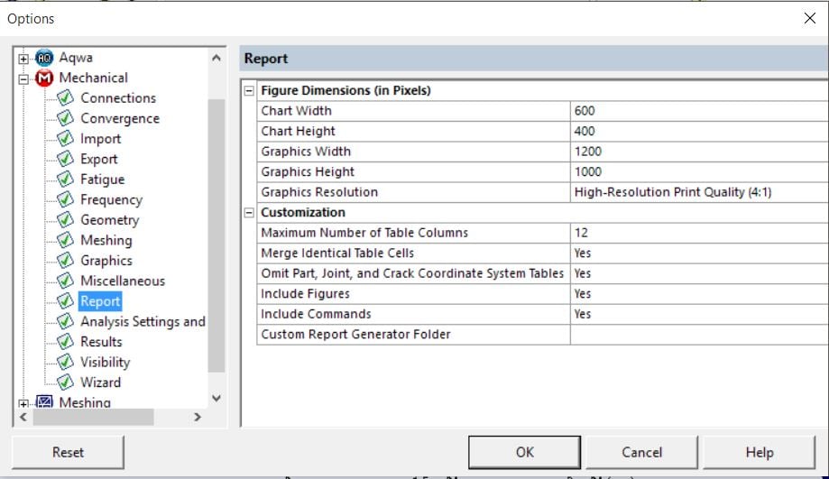Image resolution: width=829 pixels, height=479 pixels.
Task: Edit the Graphics Width value 1200
Action: (699, 152)
